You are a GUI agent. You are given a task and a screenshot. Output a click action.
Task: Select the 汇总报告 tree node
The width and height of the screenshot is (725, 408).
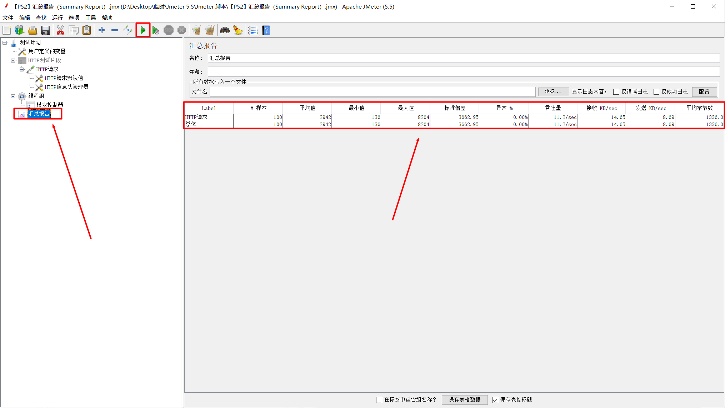point(39,114)
